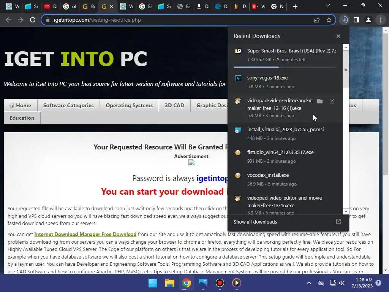
Task: Close the Recent Downloads panel
Action: point(338,36)
